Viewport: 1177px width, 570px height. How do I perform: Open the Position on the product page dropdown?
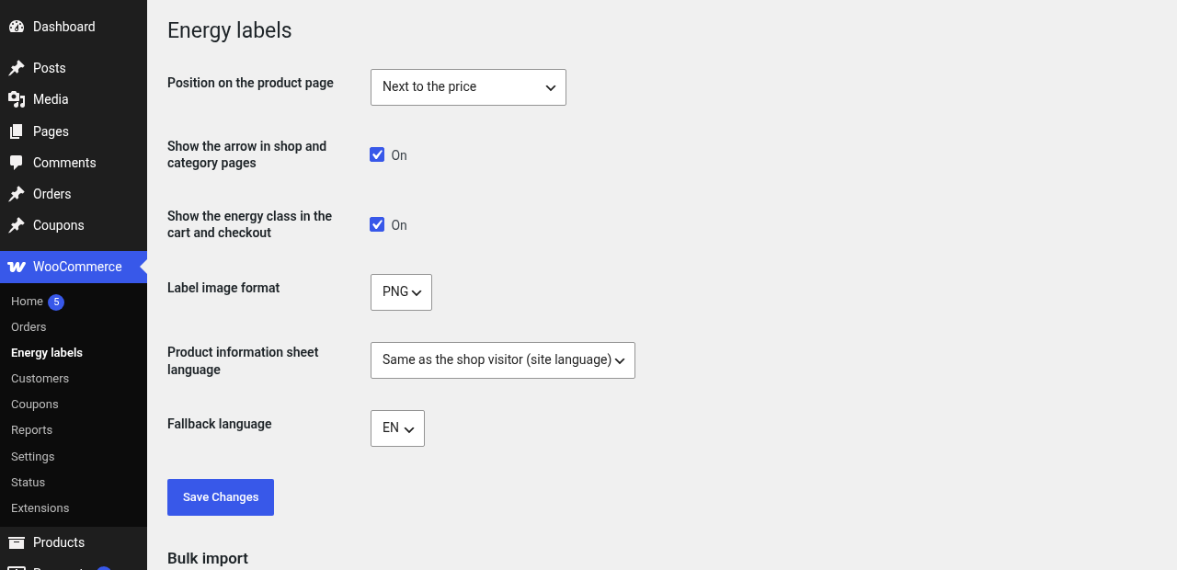(x=468, y=87)
